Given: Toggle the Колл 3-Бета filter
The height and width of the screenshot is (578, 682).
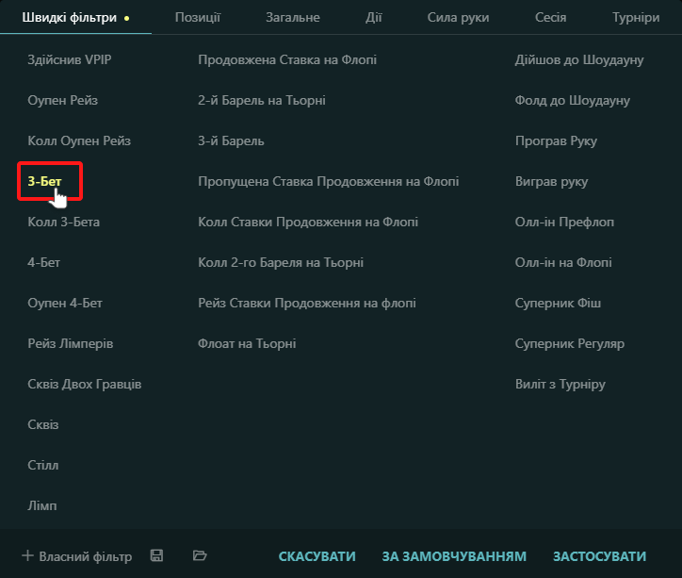Looking at the screenshot, I should pos(63,222).
